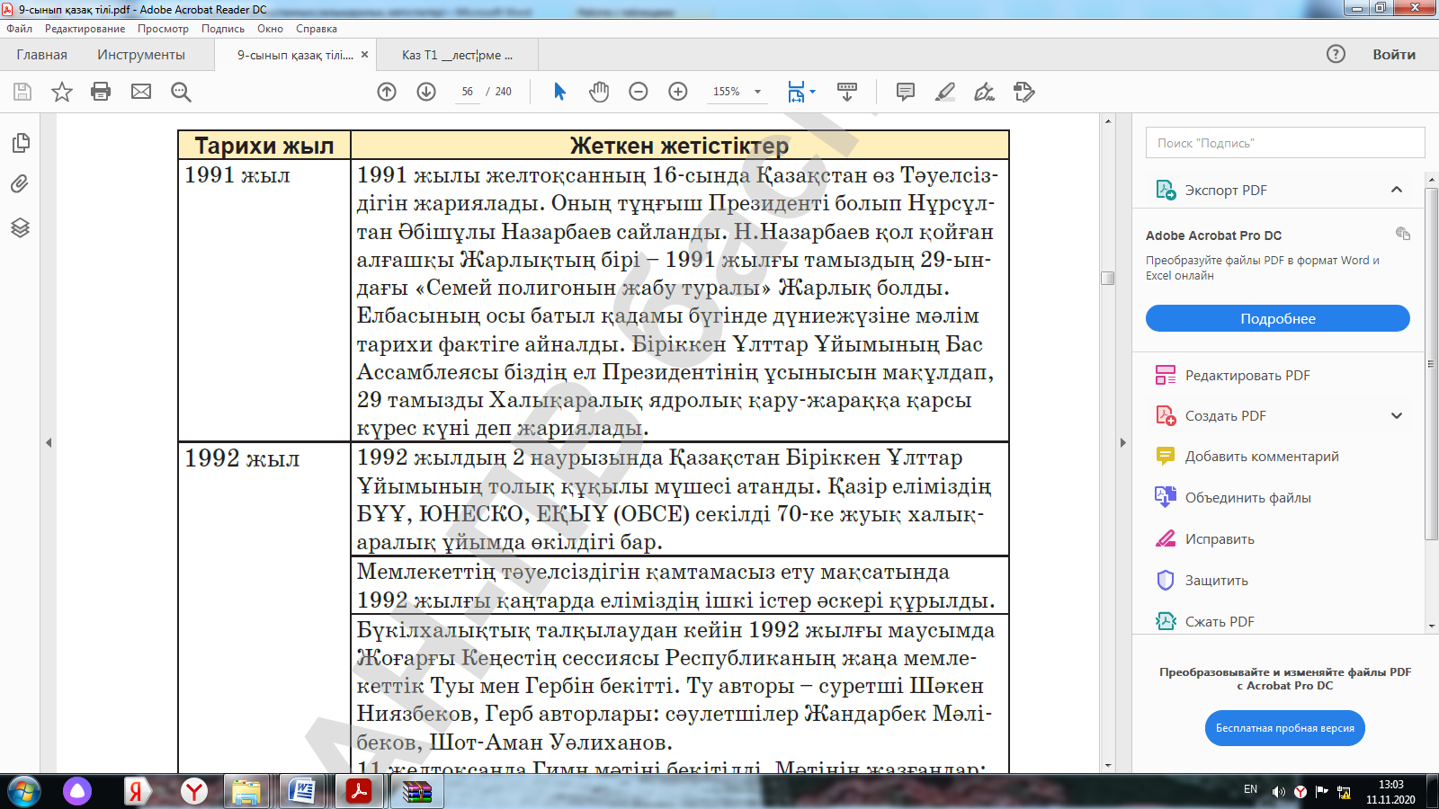
Task: Click the Save file icon
Action: pos(22,92)
